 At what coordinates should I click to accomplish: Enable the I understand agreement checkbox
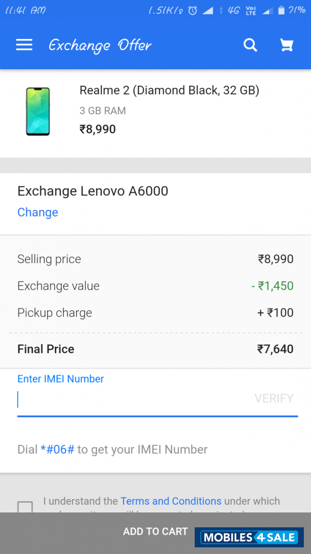coord(25,508)
